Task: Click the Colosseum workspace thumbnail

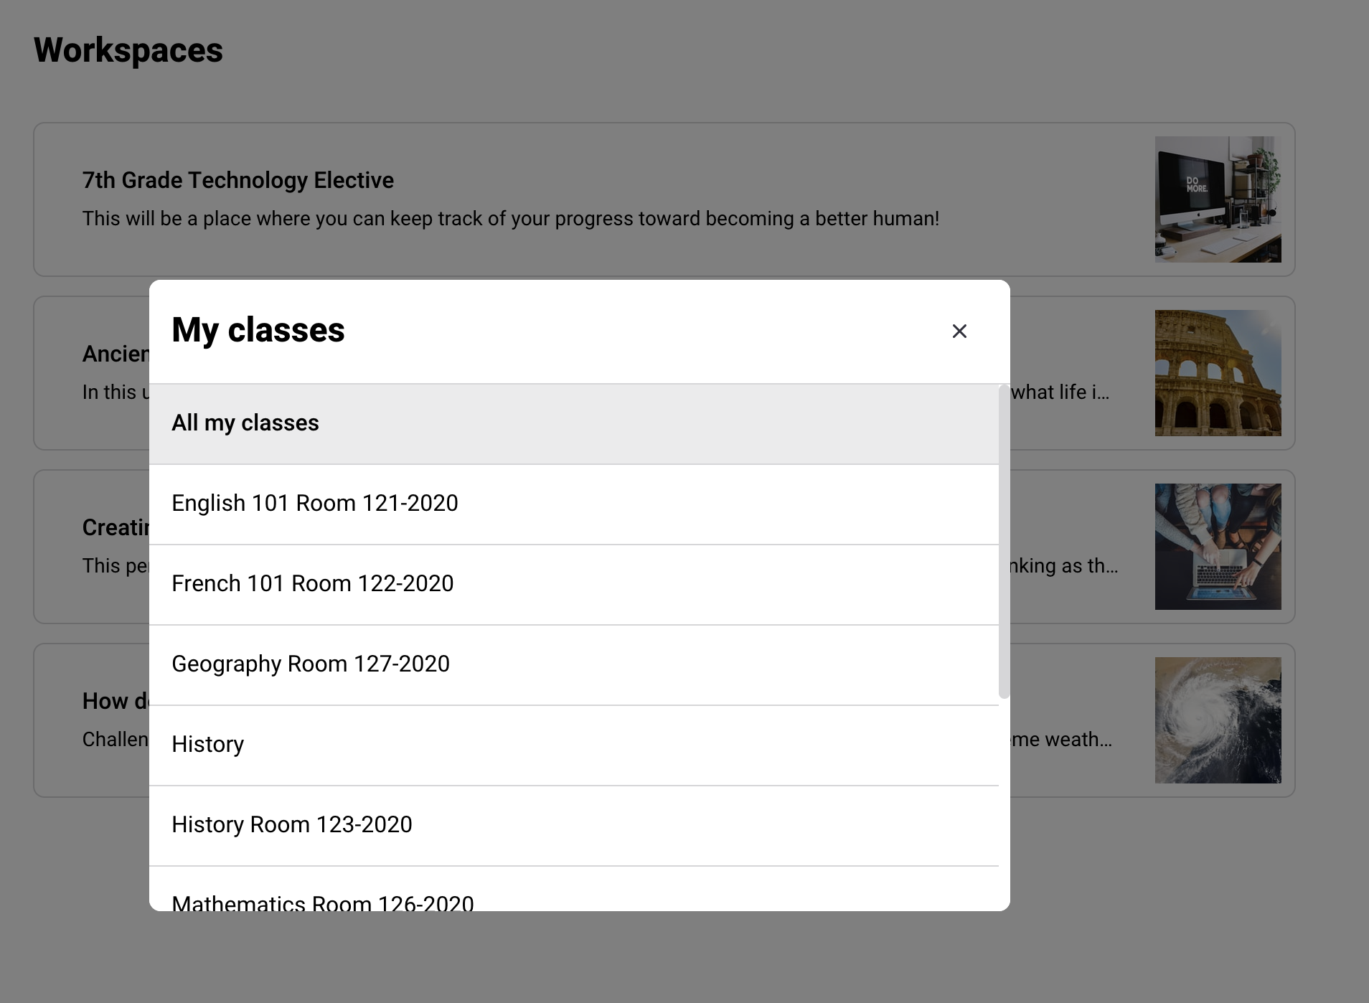Action: [x=1218, y=373]
